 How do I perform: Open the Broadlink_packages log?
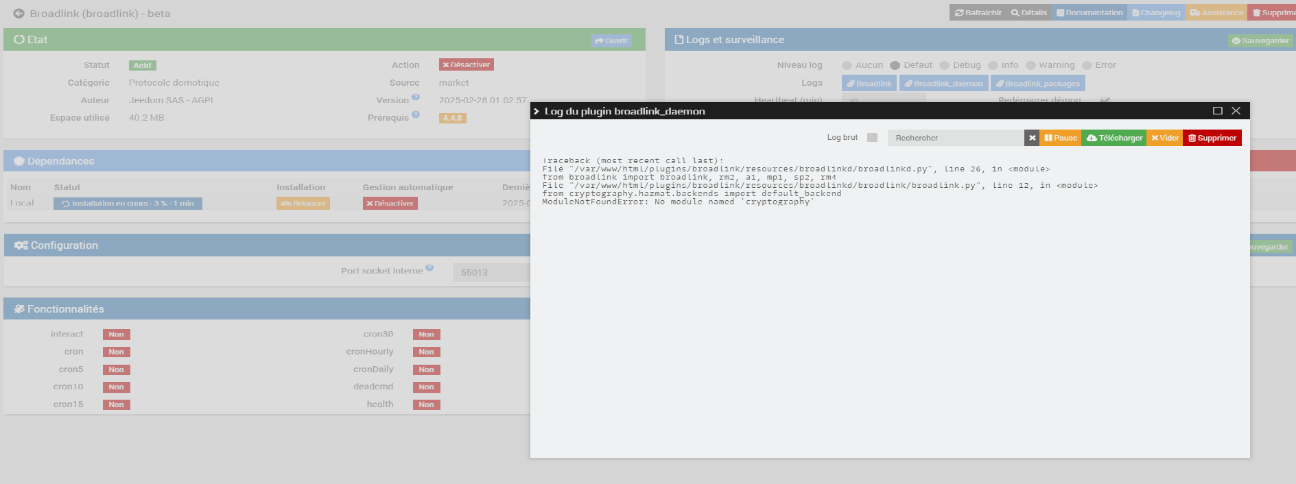(x=1038, y=84)
